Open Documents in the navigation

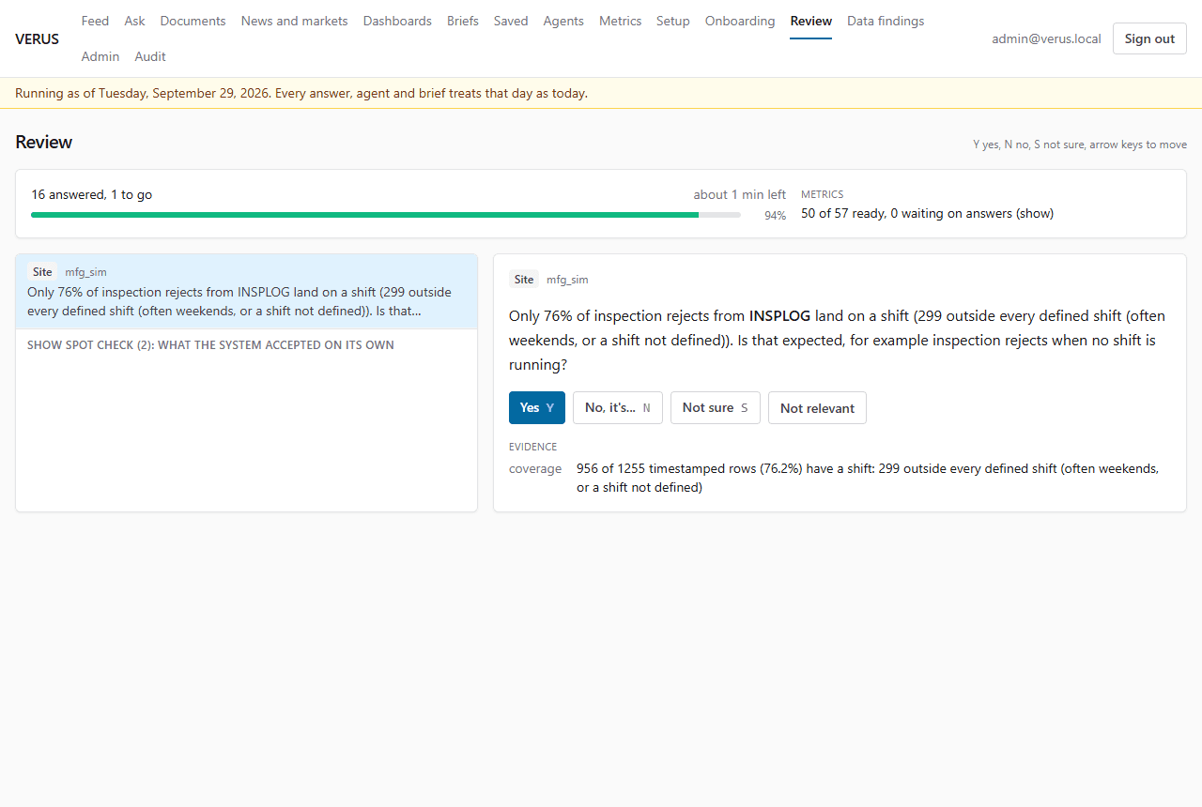pos(193,21)
